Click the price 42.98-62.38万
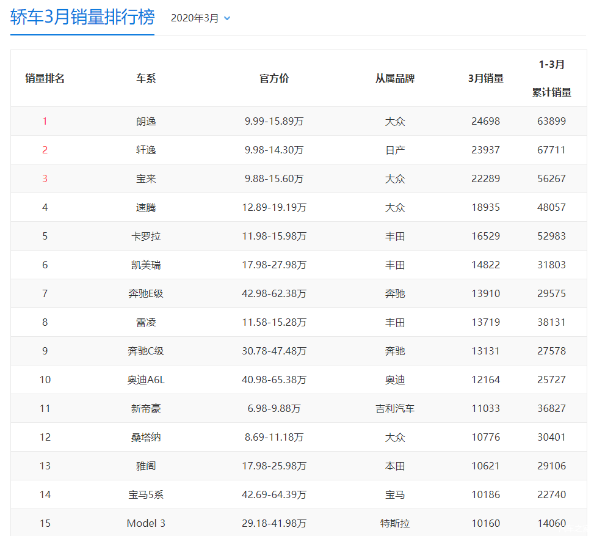 click(274, 293)
